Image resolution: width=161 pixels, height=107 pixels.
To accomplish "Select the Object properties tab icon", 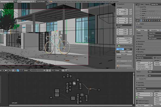I will coord(150,21).
